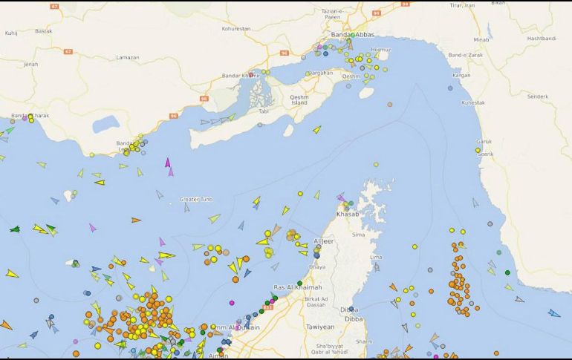This screenshot has width=572, height=360.
Task: Select the blue-gray vessel dot near Kargan
Action: [x=450, y=88]
